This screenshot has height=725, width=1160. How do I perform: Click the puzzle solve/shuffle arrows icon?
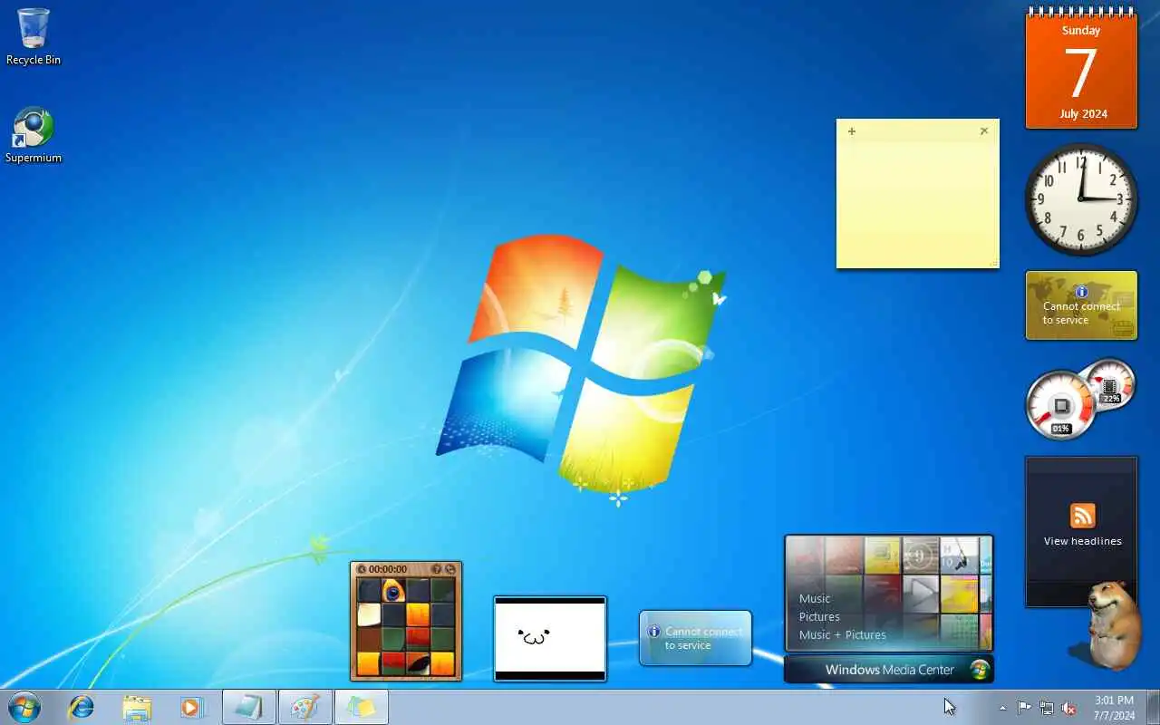[x=450, y=569]
